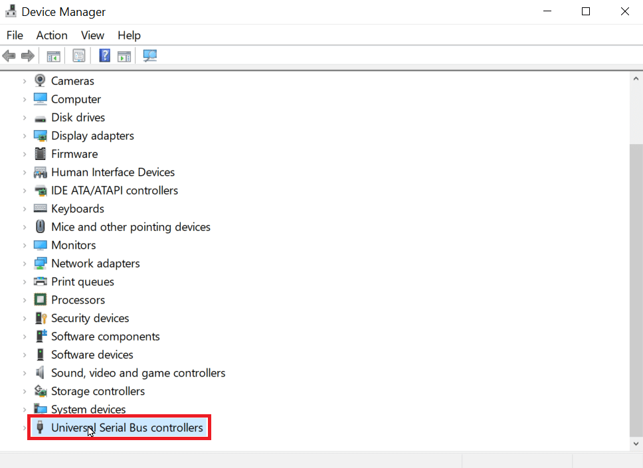Expand the Print queues chevron
The height and width of the screenshot is (468, 643).
(x=25, y=282)
